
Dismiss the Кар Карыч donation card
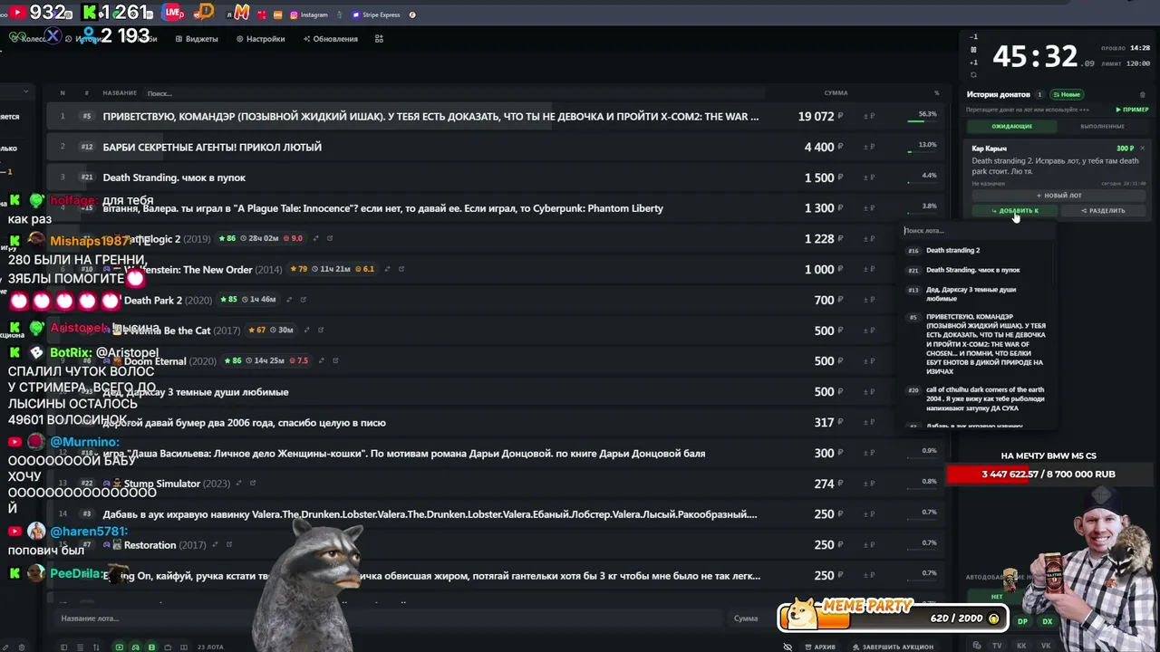[x=1142, y=148]
